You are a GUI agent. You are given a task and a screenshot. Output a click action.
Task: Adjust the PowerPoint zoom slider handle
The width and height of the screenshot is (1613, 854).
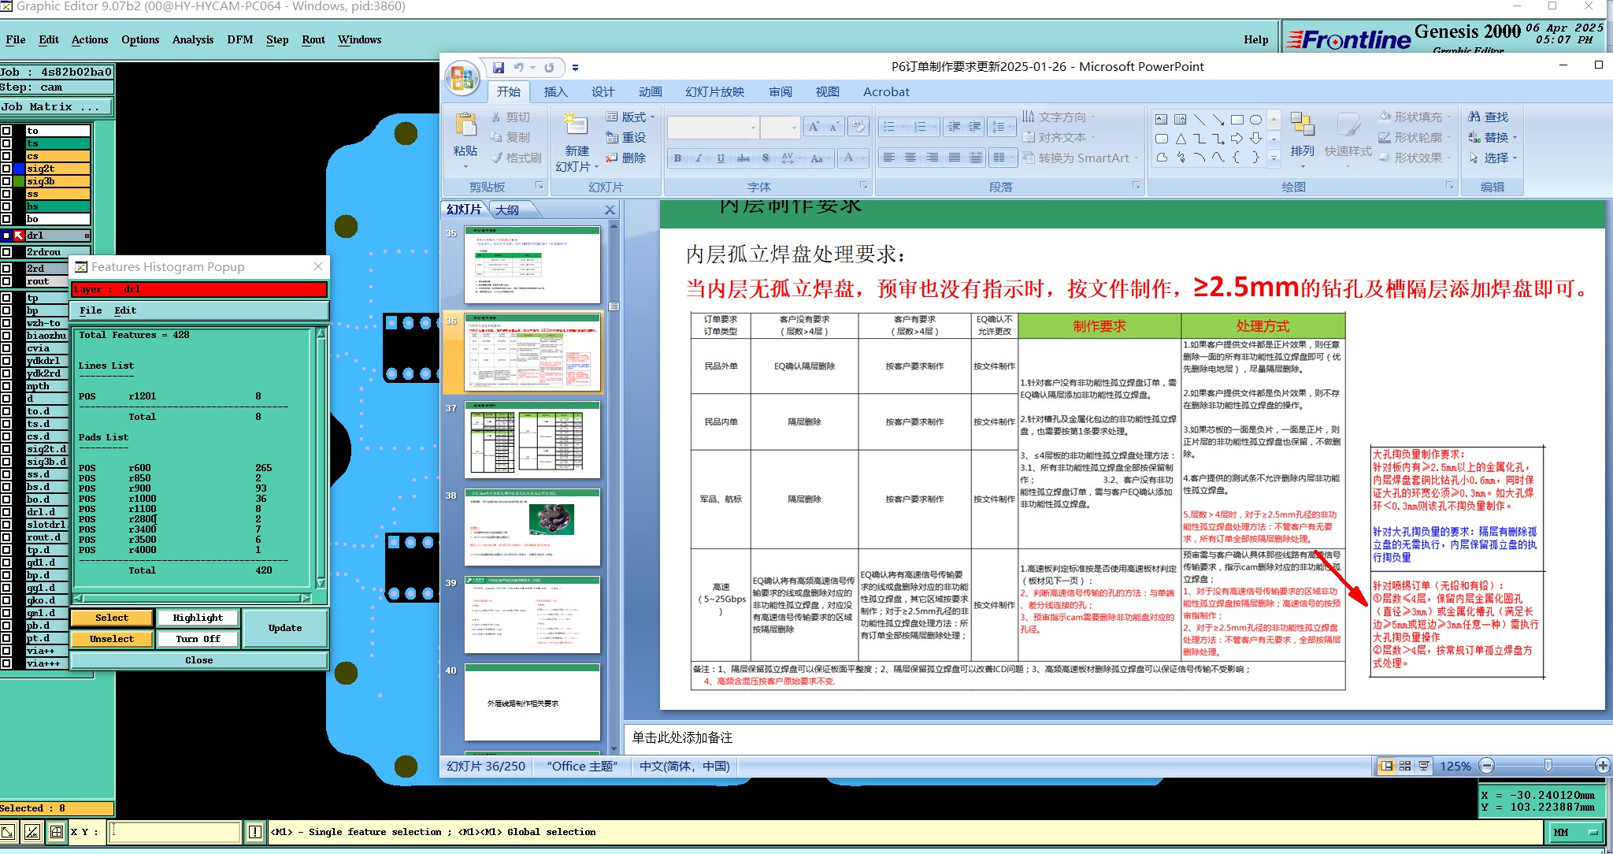(x=1548, y=766)
